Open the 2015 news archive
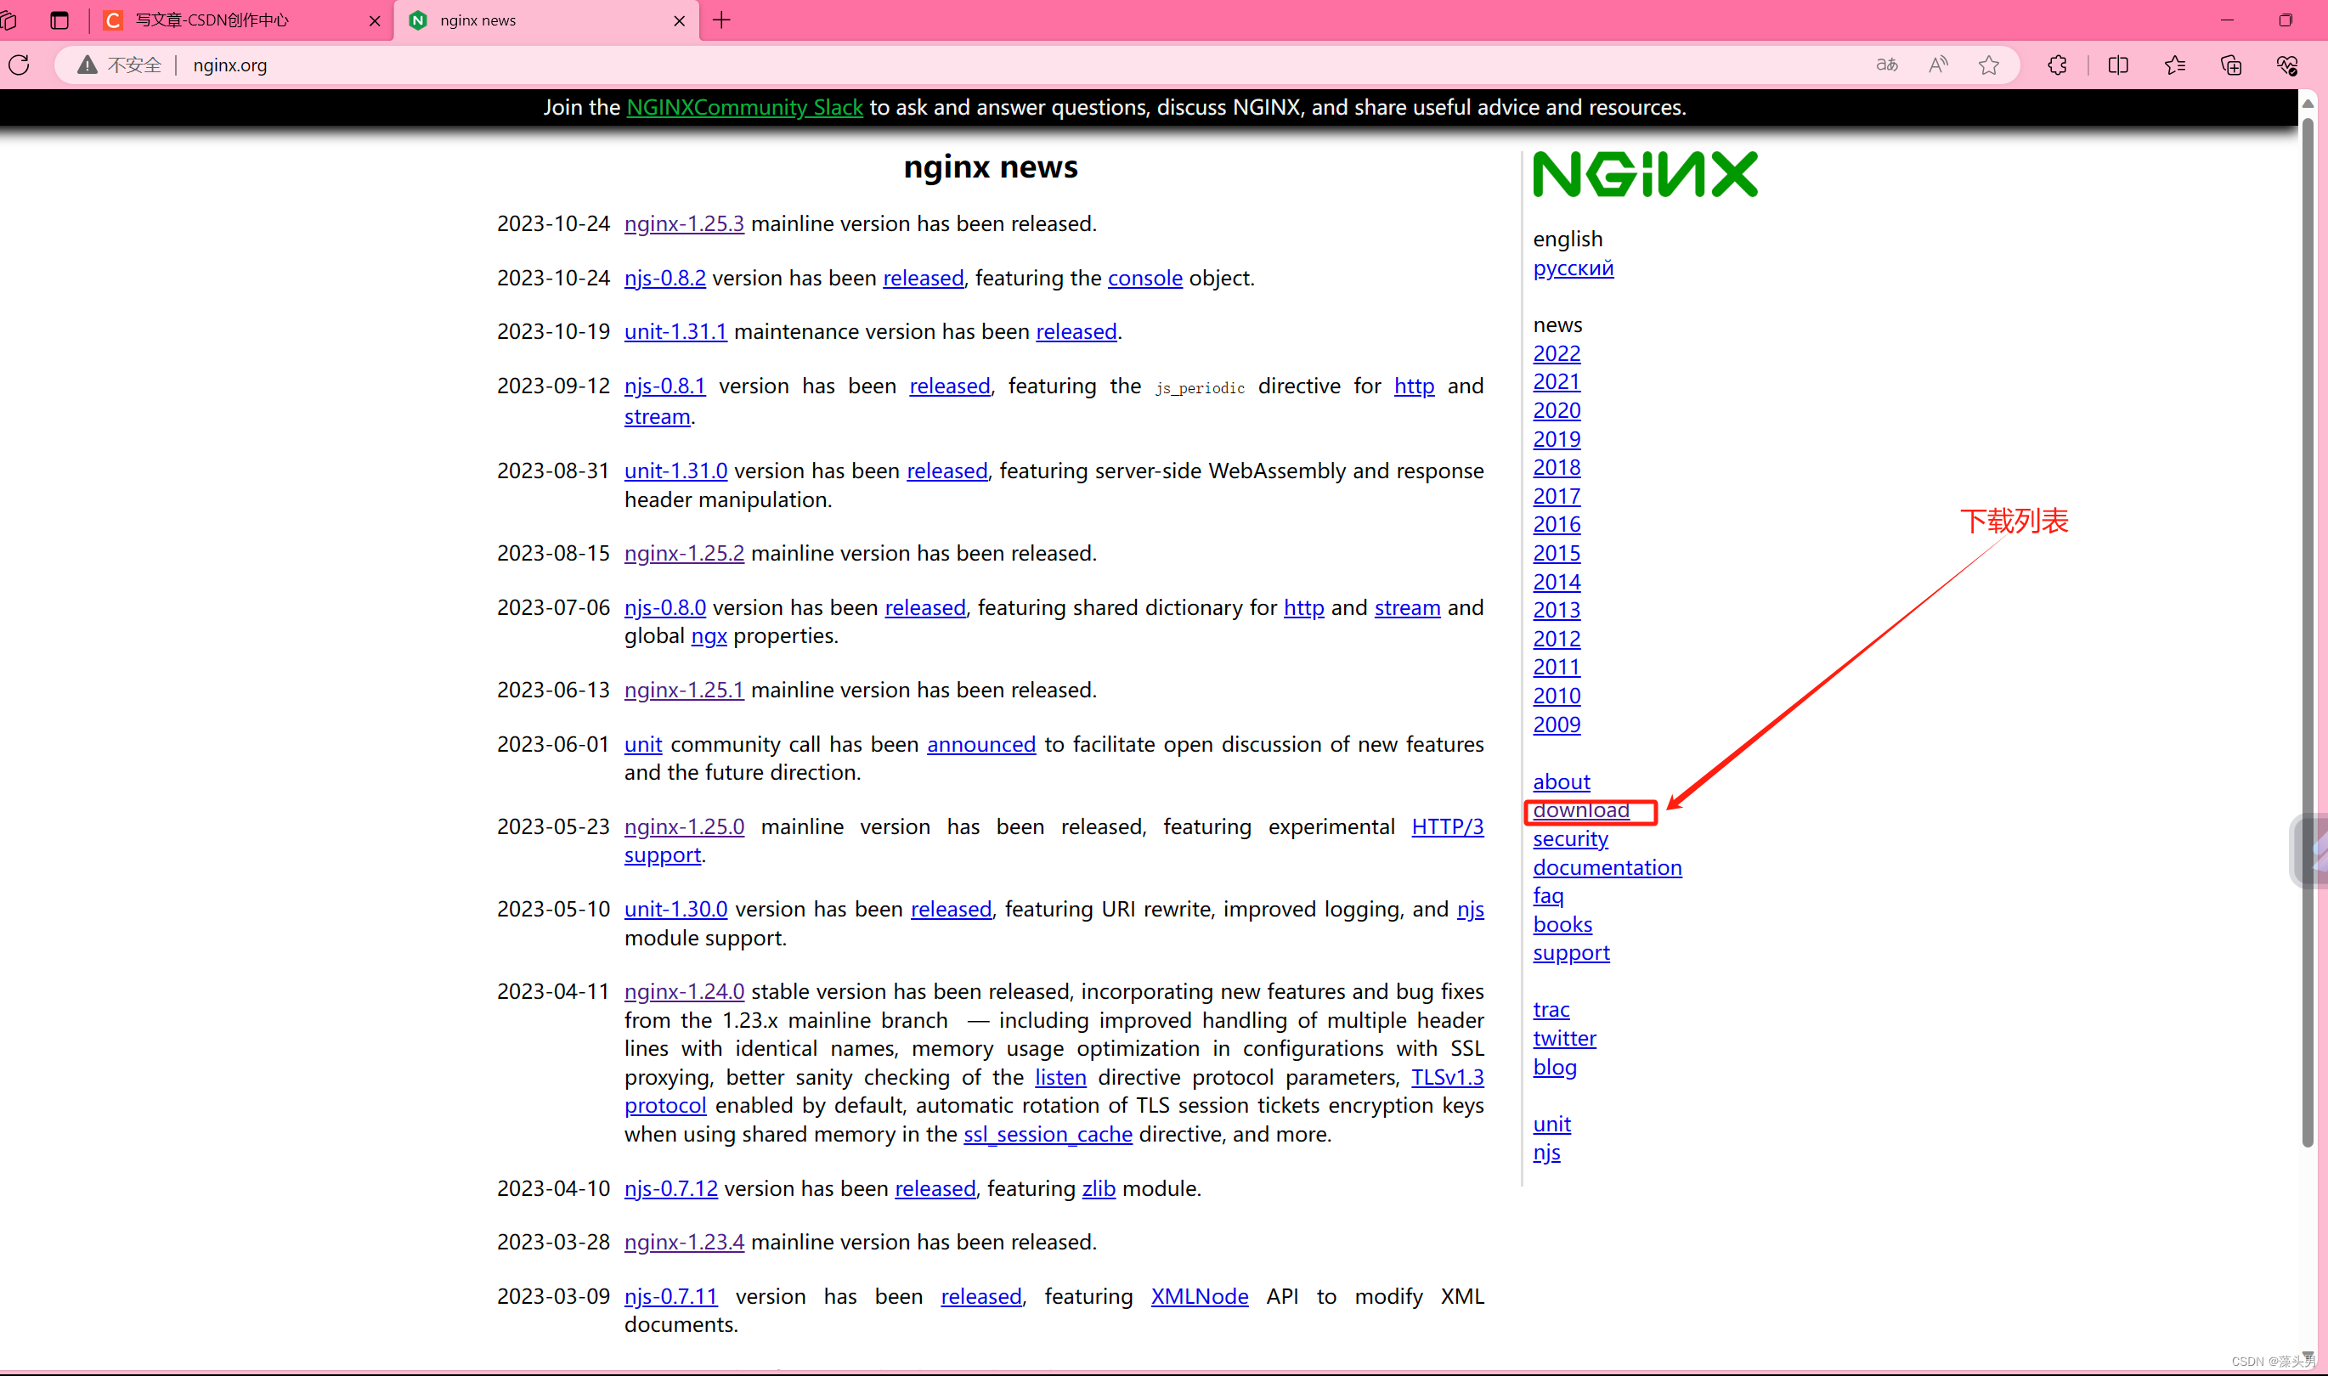2328x1376 pixels. point(1557,554)
